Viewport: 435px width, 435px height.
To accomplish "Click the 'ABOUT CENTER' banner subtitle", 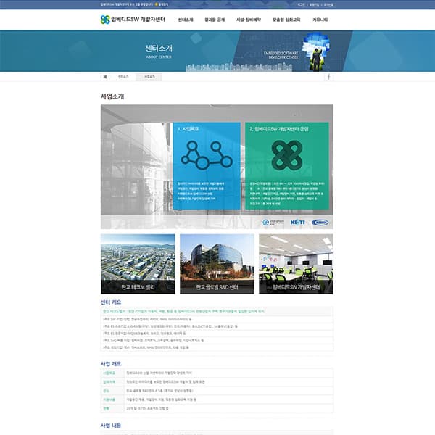I will point(159,57).
